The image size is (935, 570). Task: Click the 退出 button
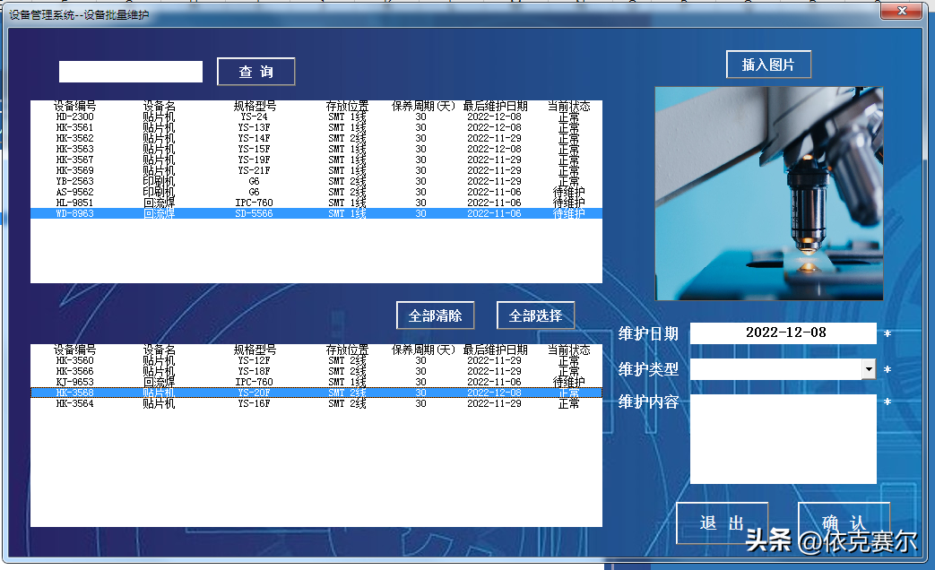point(722,522)
